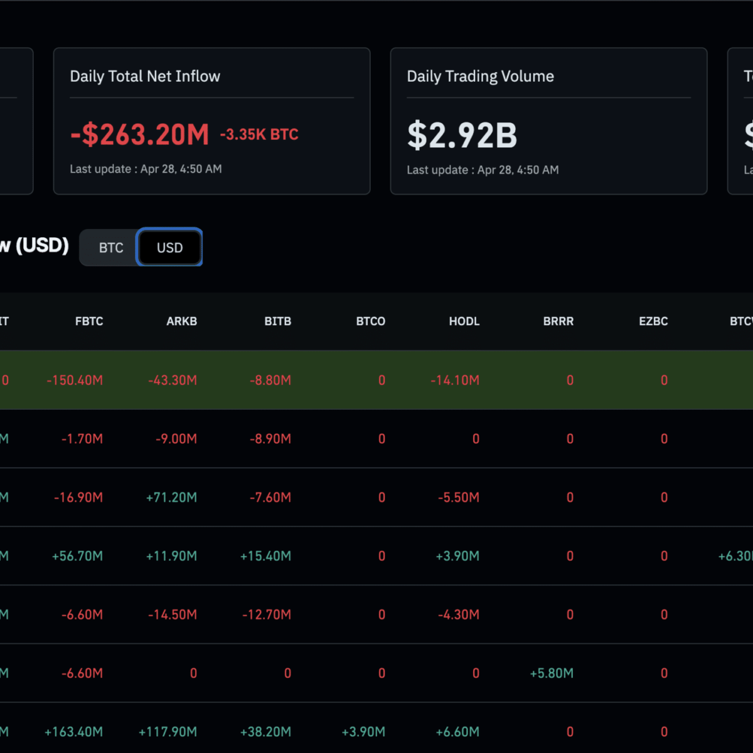Image resolution: width=753 pixels, height=753 pixels.
Task: Click the +163.40M FBTC cell
Action: [x=73, y=732]
